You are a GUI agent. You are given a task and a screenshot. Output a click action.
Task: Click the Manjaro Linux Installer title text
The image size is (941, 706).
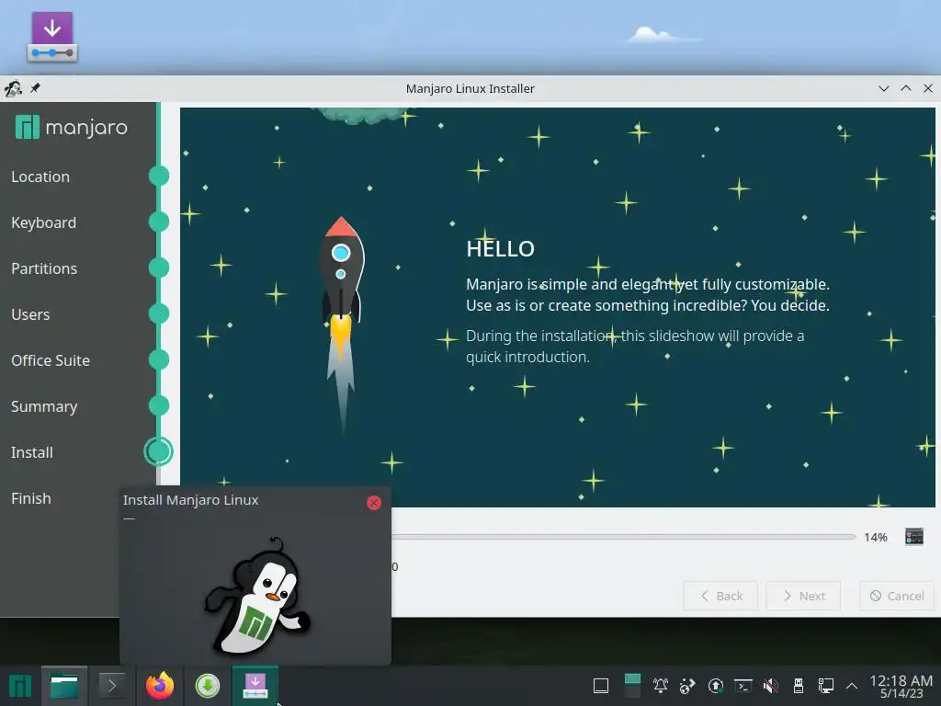[470, 88]
